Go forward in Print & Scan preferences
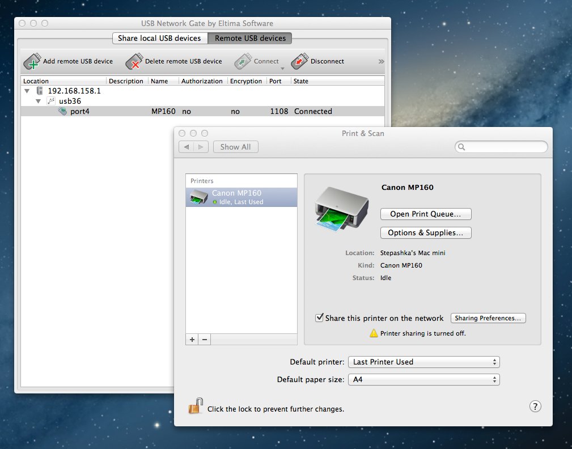This screenshot has width=572, height=449. point(201,147)
